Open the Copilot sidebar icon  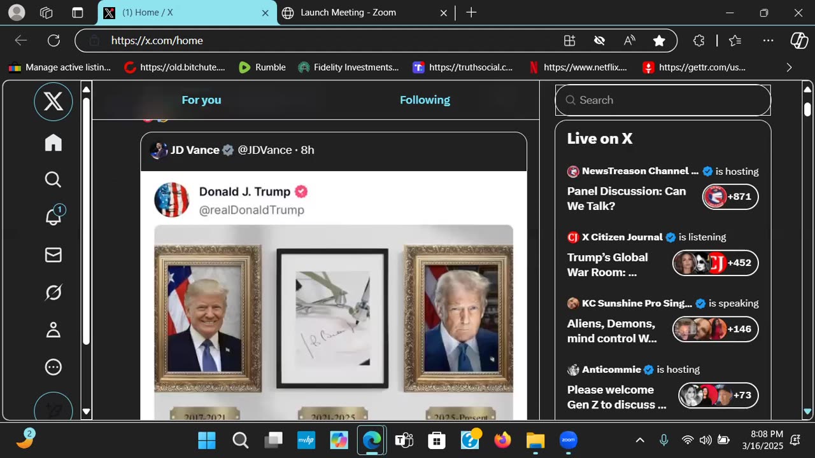pos(799,41)
